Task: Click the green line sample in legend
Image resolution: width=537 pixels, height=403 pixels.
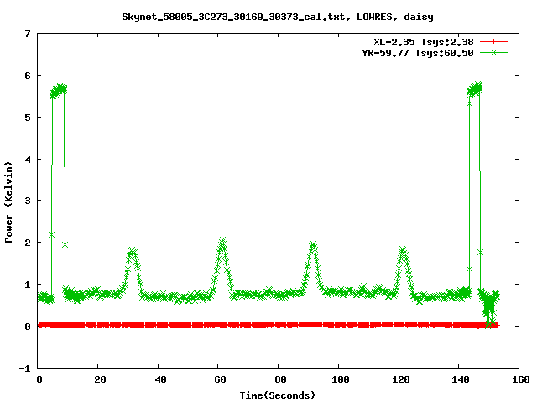Action: click(493, 52)
